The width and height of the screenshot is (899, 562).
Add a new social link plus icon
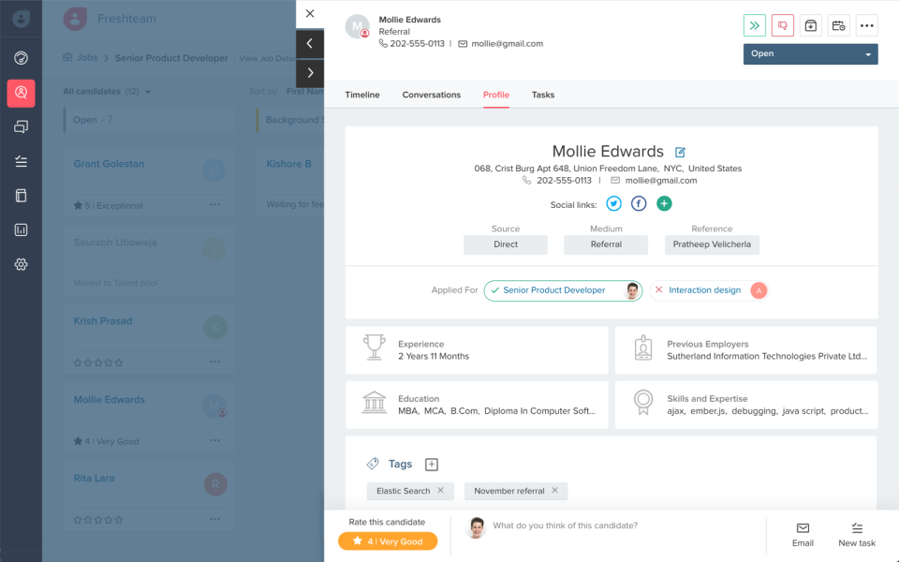click(664, 203)
